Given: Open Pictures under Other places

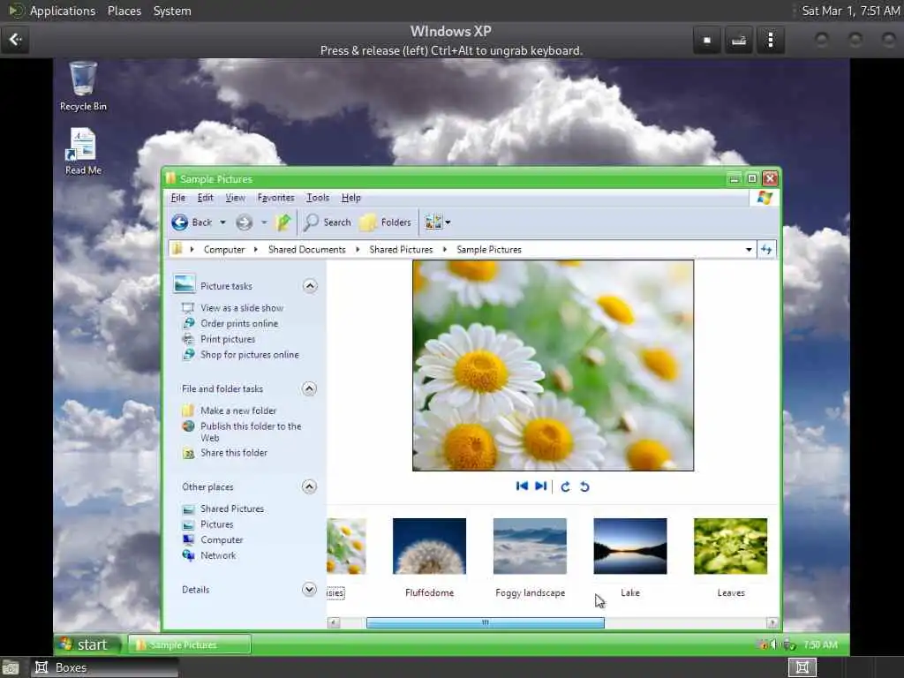Looking at the screenshot, I should coord(217,524).
